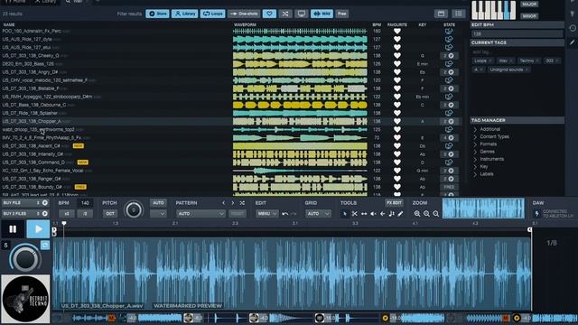Toggle the favourites heart filter
578x325 pixels.
[x=269, y=14]
